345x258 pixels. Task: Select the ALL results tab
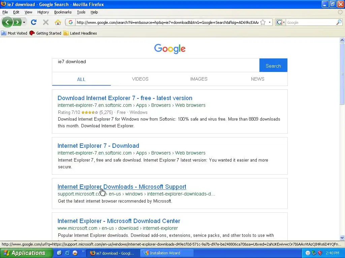pos(81,79)
